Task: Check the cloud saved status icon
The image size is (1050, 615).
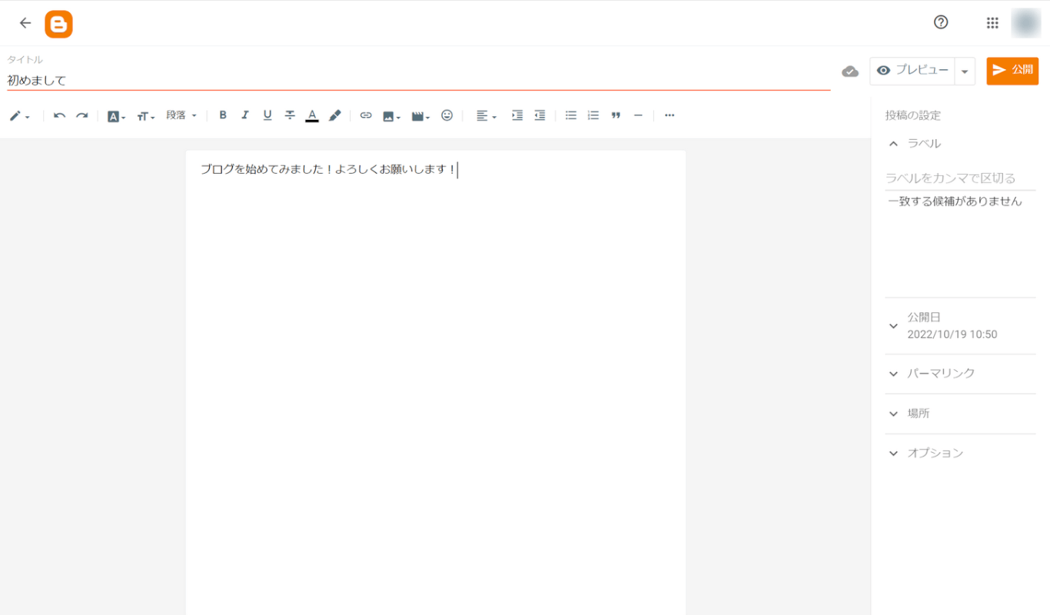Action: [850, 71]
